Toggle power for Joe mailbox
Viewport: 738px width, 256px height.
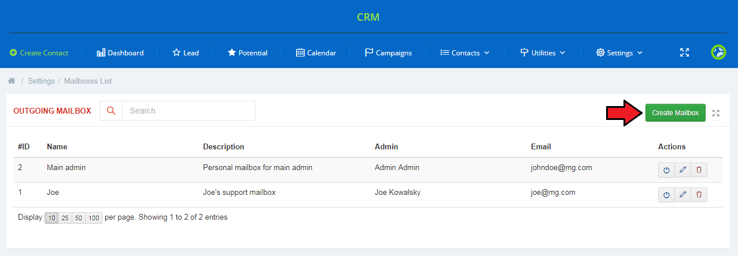[666, 195]
